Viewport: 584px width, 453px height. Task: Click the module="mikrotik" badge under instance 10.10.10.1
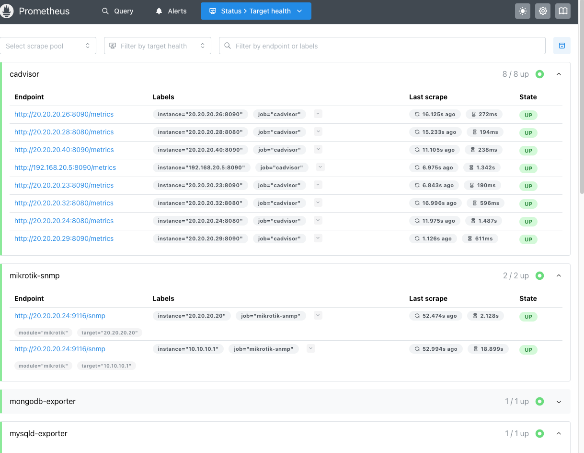click(43, 366)
